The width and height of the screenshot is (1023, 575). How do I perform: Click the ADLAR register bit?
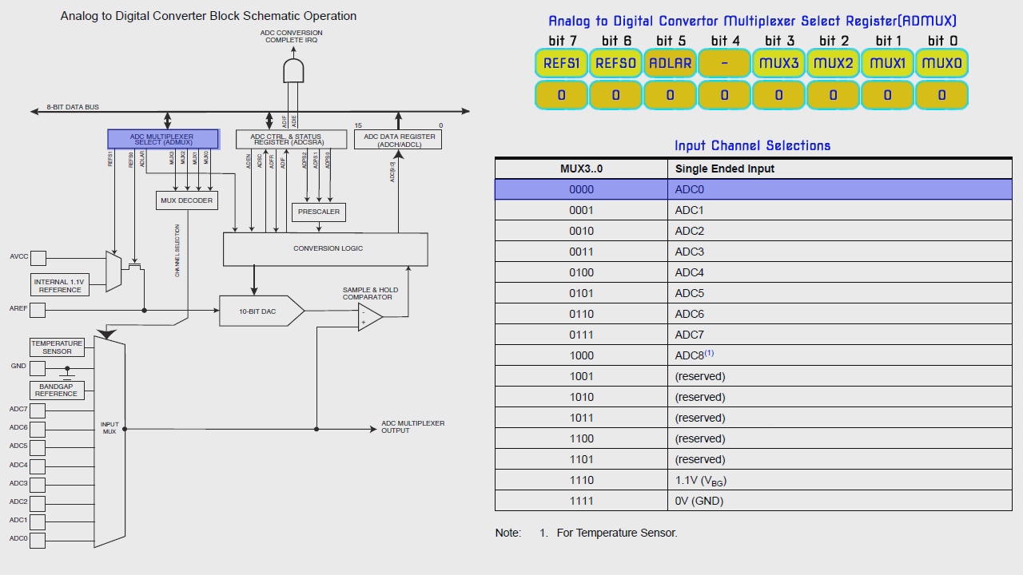tap(670, 63)
